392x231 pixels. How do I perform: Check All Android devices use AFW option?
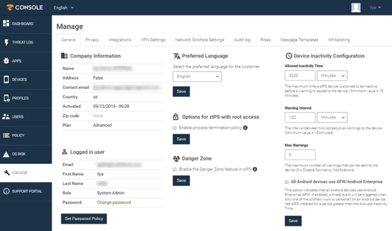point(286,182)
